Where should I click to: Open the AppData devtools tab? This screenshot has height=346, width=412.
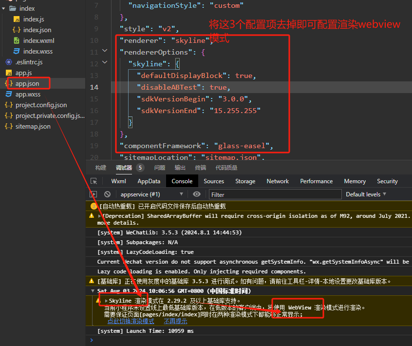click(x=149, y=181)
